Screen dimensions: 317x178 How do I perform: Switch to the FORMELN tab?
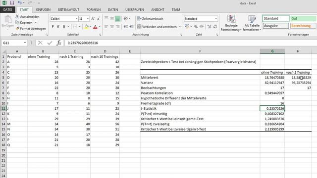tap(94, 10)
